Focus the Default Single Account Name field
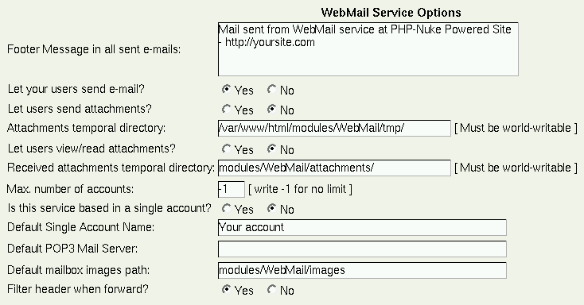The image size is (584, 305). (x=362, y=227)
